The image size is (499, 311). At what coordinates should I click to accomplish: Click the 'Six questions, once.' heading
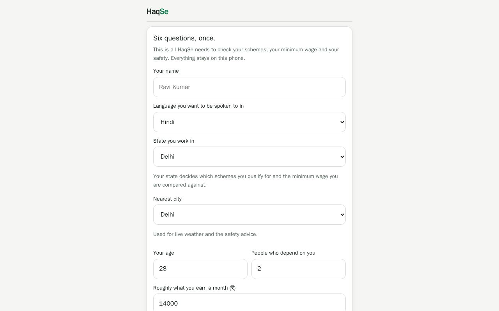[184, 38]
